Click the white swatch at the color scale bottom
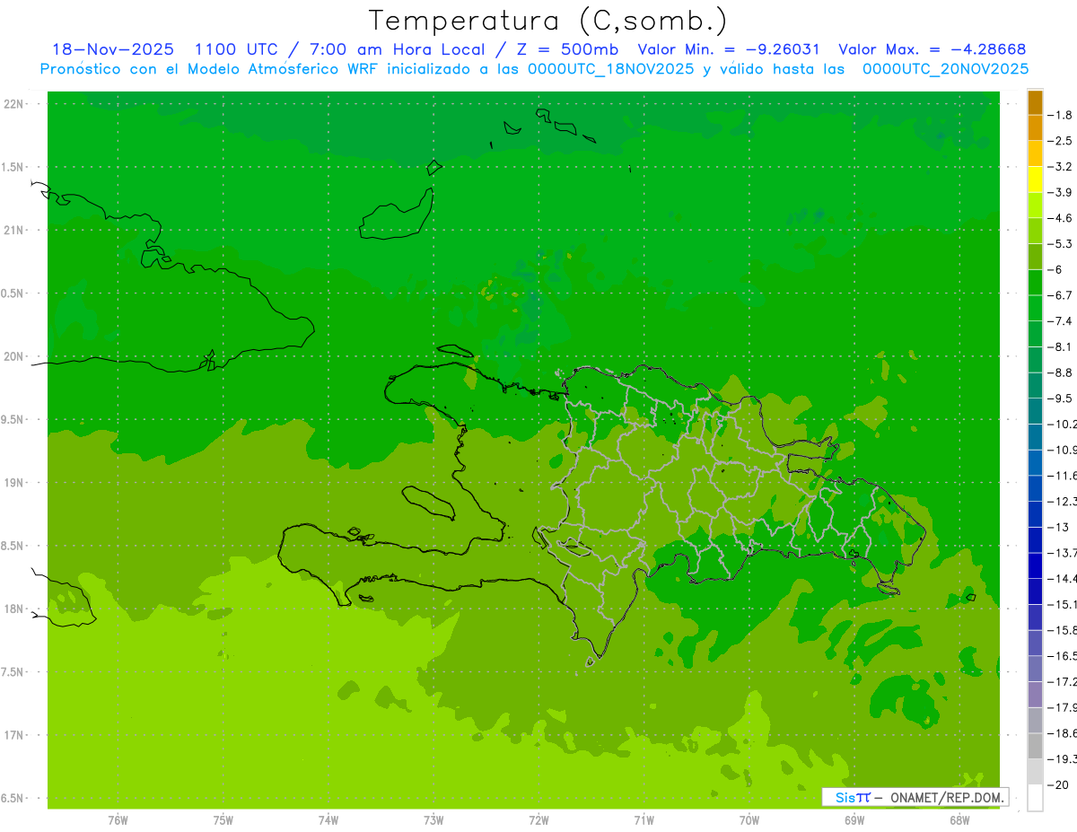Image resolution: width=1077 pixels, height=832 pixels. (1035, 798)
